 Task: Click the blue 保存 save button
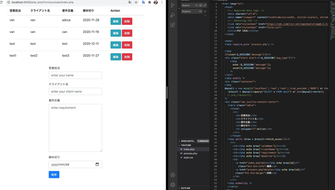coord(54,175)
